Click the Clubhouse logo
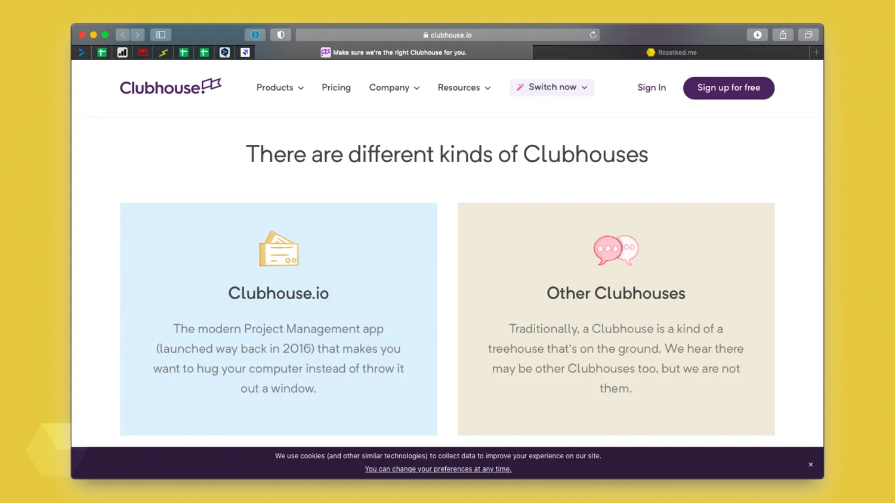This screenshot has width=895, height=503. coord(170,87)
